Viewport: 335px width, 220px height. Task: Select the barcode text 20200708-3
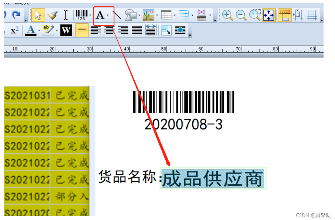pos(184,124)
